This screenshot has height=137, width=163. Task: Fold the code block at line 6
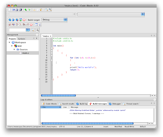51,50
